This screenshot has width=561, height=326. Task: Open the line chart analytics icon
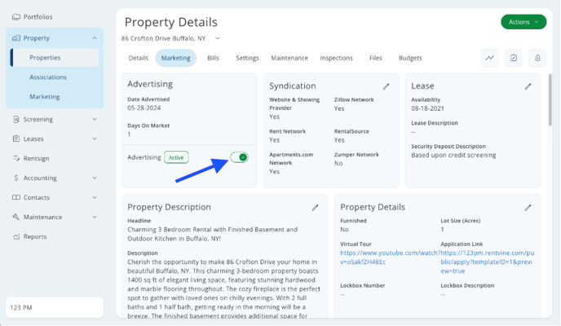click(x=489, y=58)
